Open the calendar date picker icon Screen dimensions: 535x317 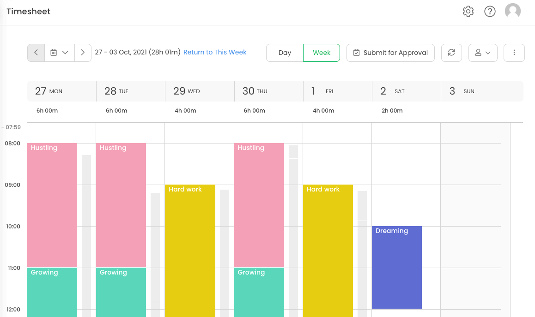(55, 53)
